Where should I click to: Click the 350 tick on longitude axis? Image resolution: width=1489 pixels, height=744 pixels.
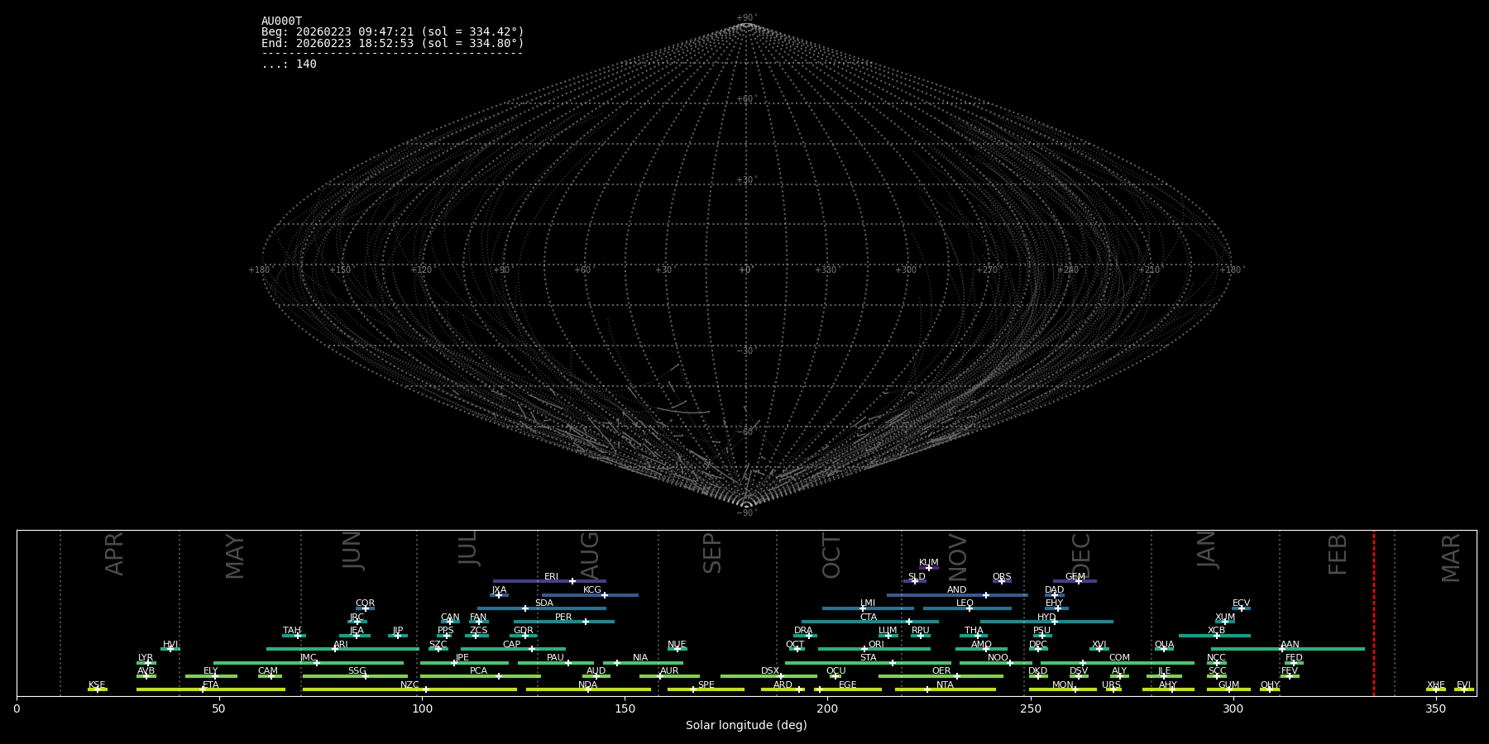tap(1435, 708)
